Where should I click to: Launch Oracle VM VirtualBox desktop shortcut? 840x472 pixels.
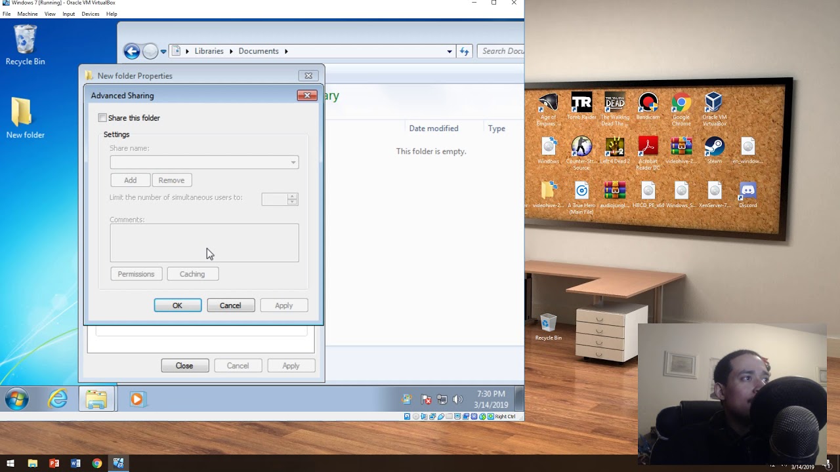tap(714, 109)
